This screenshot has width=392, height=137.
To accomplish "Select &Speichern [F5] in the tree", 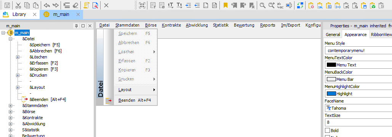I will 45,45.
